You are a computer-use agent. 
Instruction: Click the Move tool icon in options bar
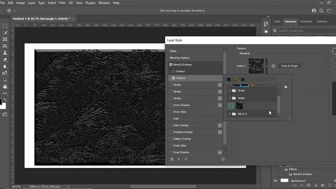(x=9, y=10)
